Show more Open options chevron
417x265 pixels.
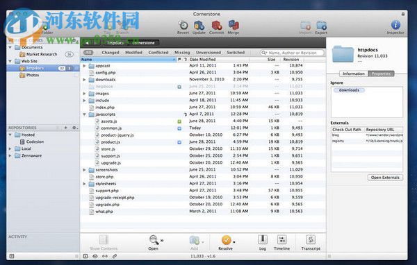coord(162,241)
